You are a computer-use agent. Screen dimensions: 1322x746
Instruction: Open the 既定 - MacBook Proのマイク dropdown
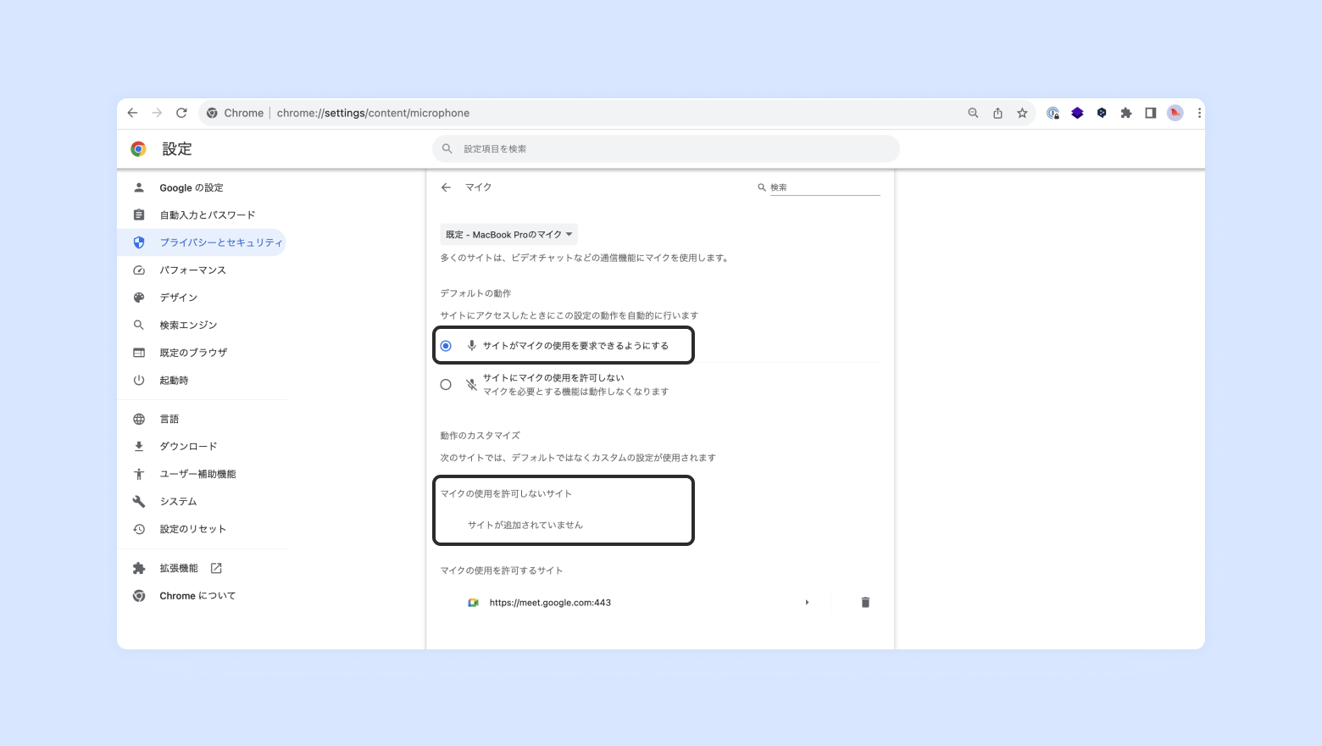[509, 235]
